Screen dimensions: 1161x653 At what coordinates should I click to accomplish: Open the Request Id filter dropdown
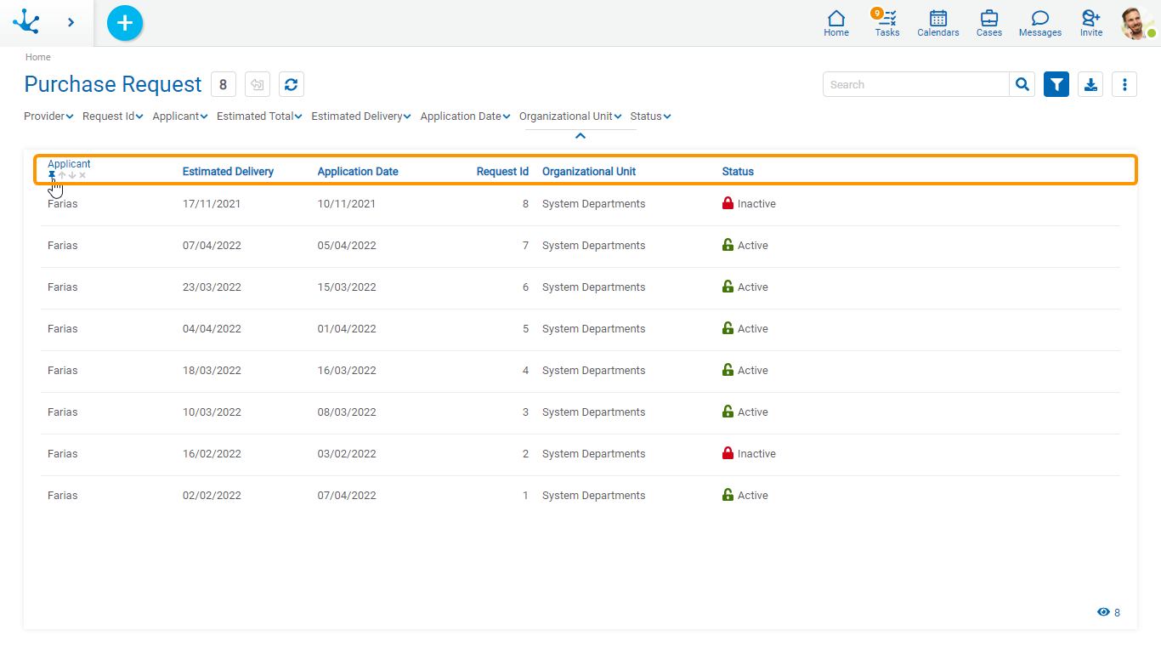pos(113,116)
